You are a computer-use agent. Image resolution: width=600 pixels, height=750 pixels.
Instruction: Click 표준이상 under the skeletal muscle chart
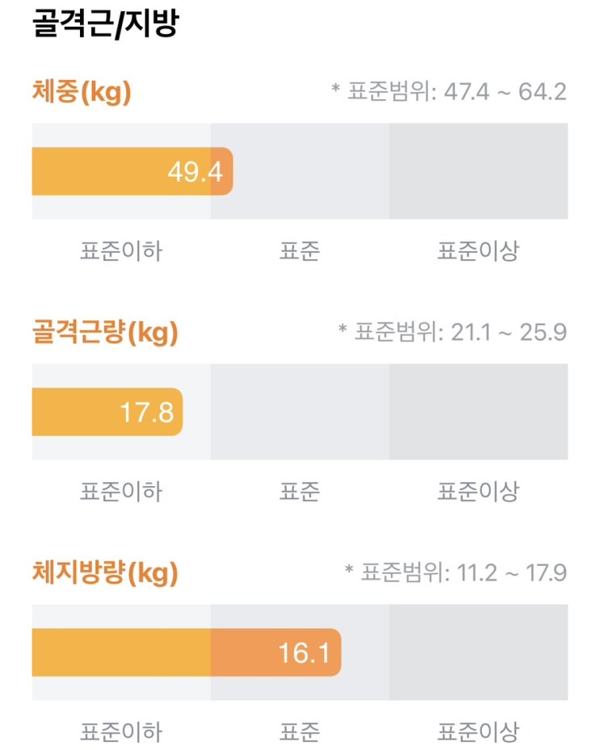pyautogui.click(x=478, y=492)
